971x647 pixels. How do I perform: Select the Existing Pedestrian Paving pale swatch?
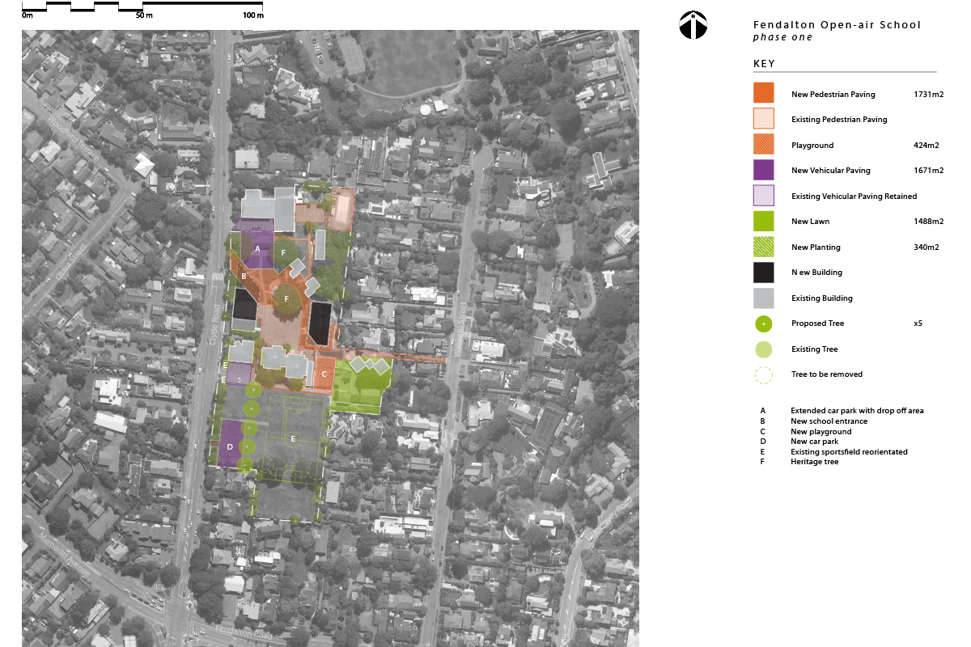coord(763,119)
